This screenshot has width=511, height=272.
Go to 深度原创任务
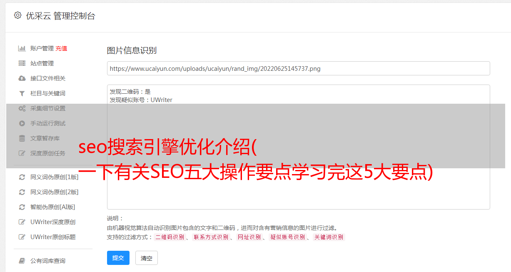point(48,153)
